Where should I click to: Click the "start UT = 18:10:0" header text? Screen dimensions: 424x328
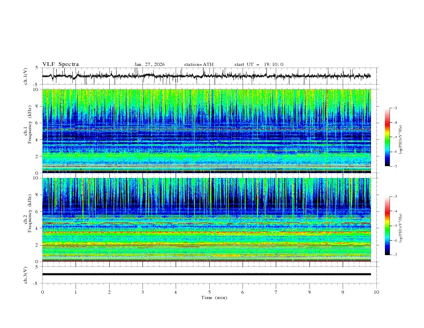(x=259, y=64)
